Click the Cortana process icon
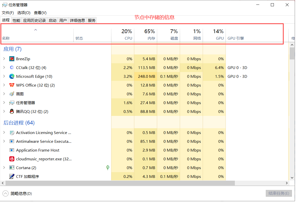The height and width of the screenshot is (206, 302). point(12,168)
